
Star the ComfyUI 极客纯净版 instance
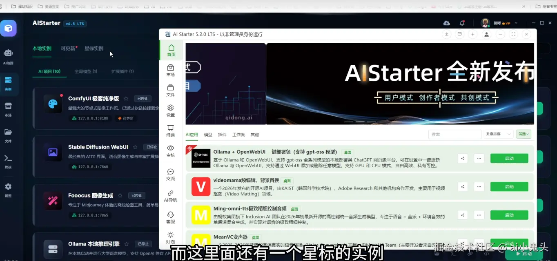tap(126, 99)
